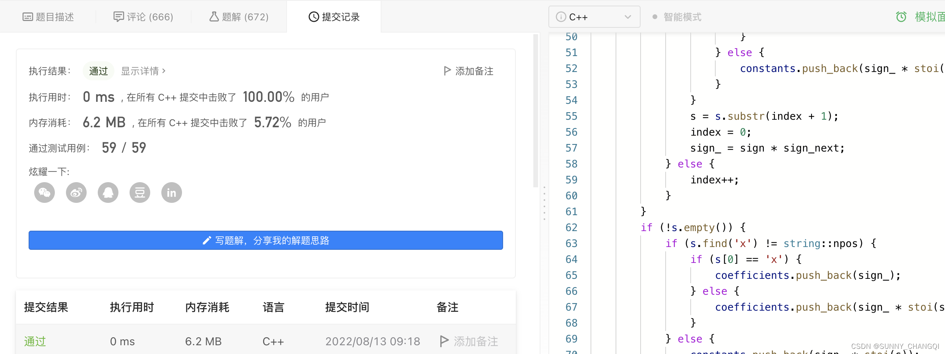Viewport: 945px width, 354px height.
Task: Click 6.2 MB cell in submission row
Action: 203,341
